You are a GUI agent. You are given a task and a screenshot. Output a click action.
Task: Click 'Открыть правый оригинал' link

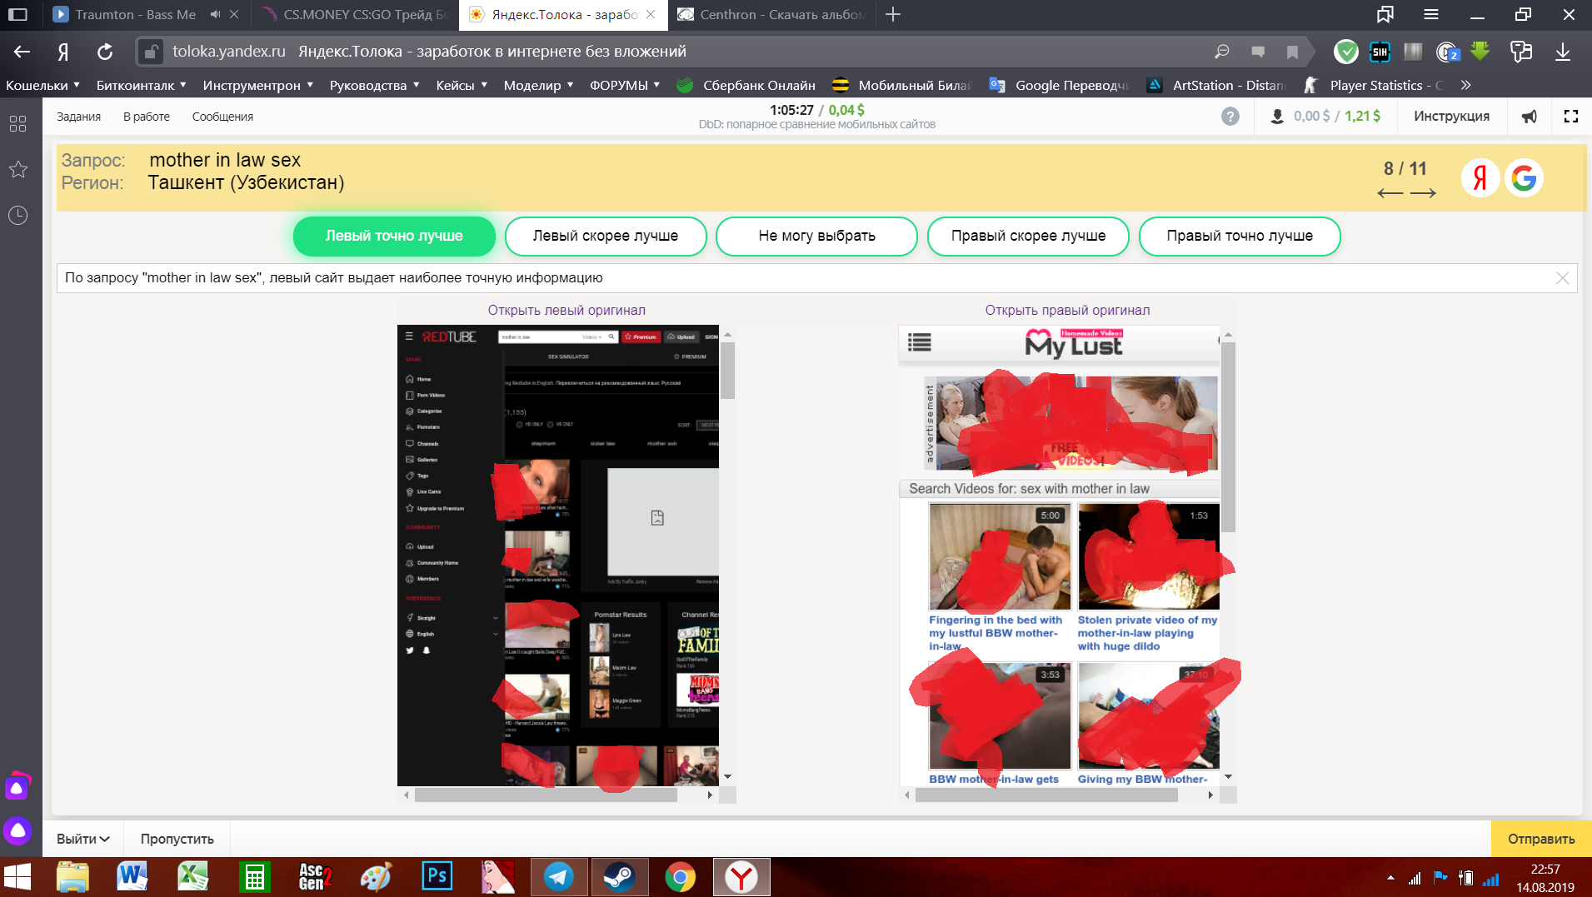click(x=1067, y=311)
